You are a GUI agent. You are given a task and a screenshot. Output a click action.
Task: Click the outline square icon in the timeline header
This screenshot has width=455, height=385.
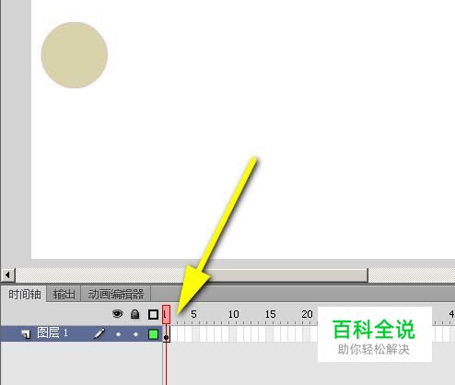click(x=153, y=314)
